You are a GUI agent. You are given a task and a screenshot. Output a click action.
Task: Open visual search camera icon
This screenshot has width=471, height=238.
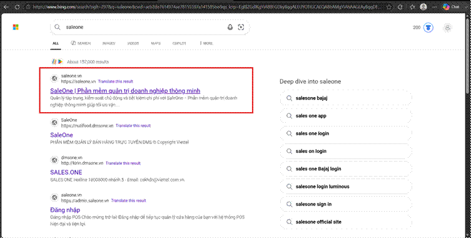click(x=241, y=28)
